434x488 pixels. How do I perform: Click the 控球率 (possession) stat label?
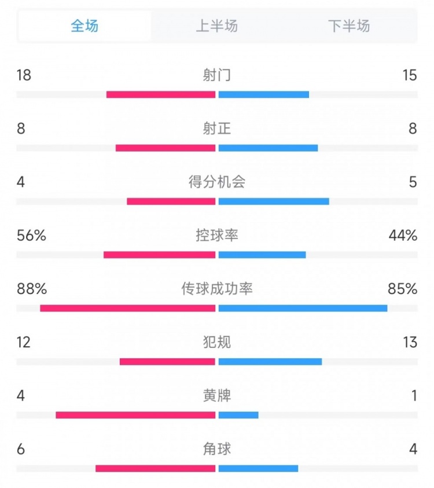coord(217,236)
